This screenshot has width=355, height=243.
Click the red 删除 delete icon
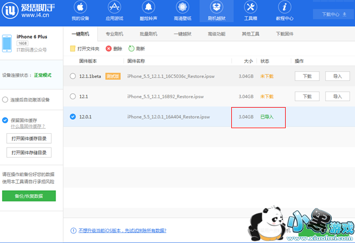pyautogui.click(x=109, y=49)
